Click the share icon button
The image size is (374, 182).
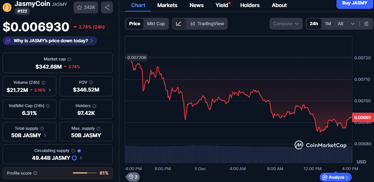(107, 7)
